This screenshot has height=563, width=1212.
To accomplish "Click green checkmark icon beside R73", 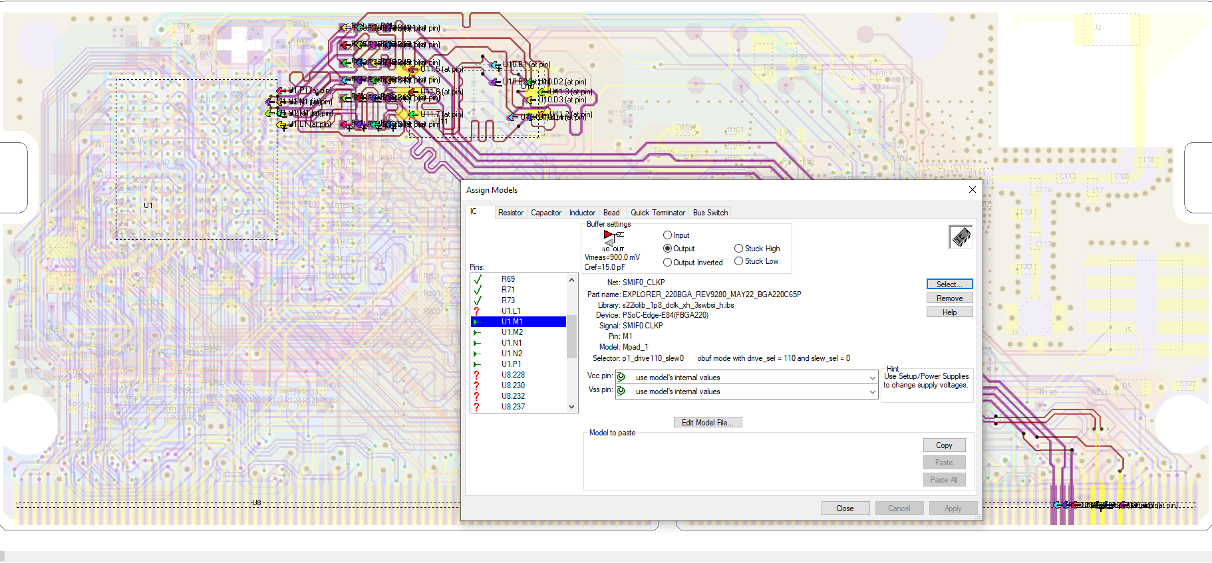I will coord(477,300).
